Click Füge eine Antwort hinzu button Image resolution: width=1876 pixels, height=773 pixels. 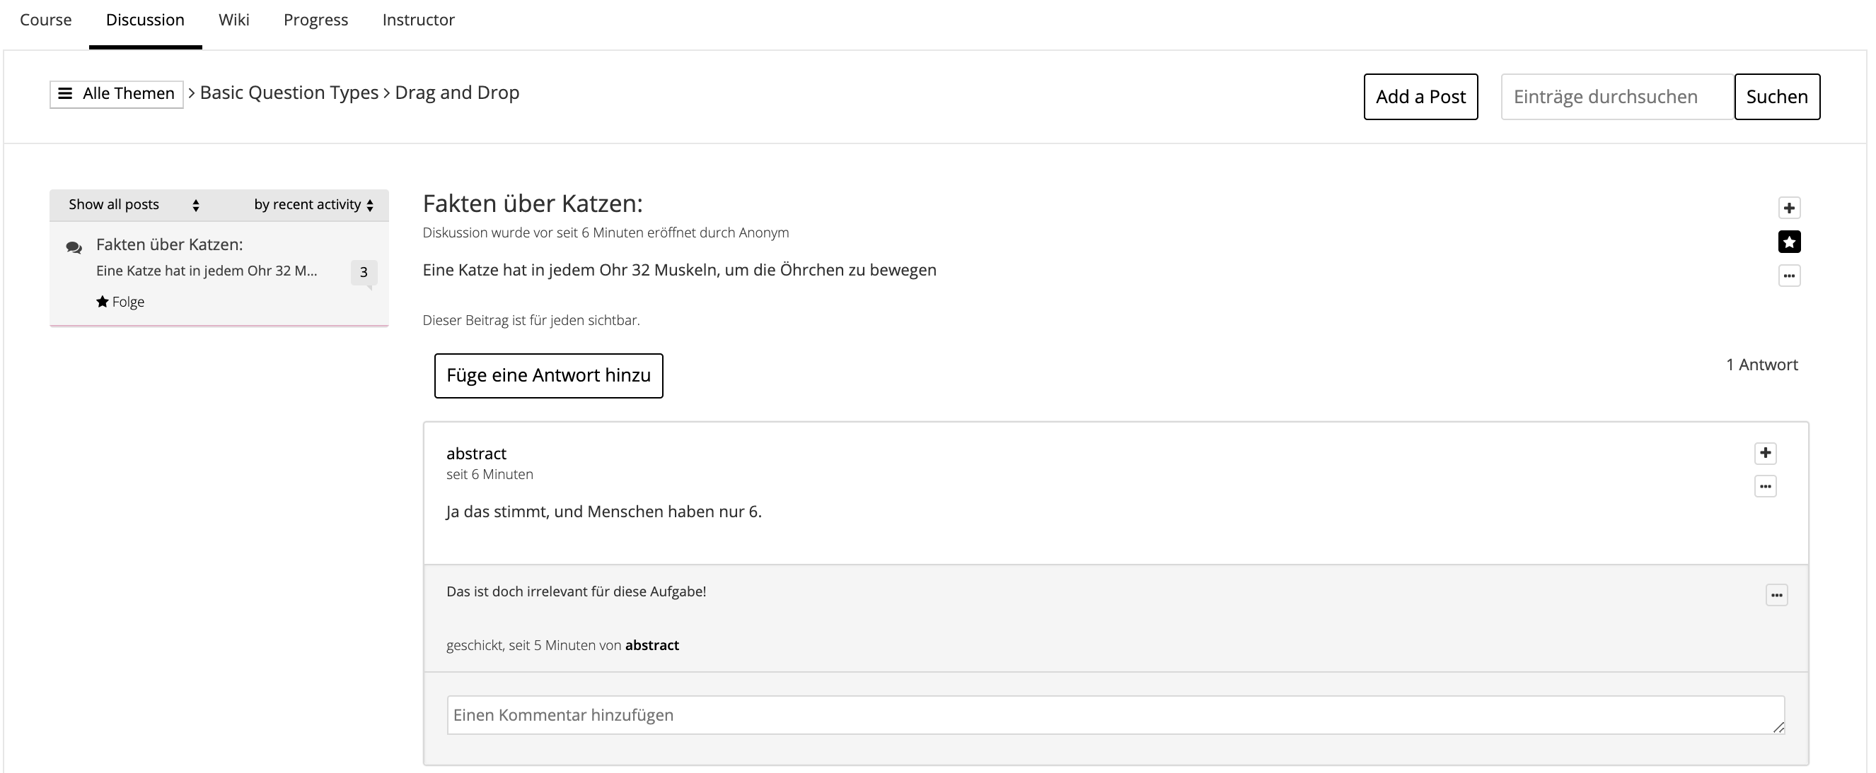coord(548,375)
